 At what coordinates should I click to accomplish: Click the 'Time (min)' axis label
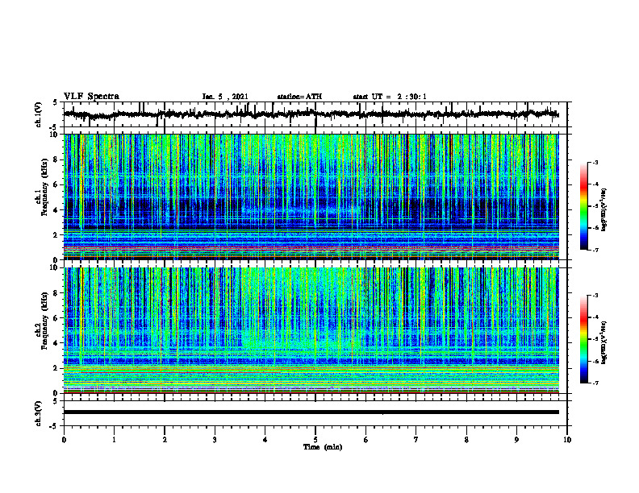pos(323,447)
